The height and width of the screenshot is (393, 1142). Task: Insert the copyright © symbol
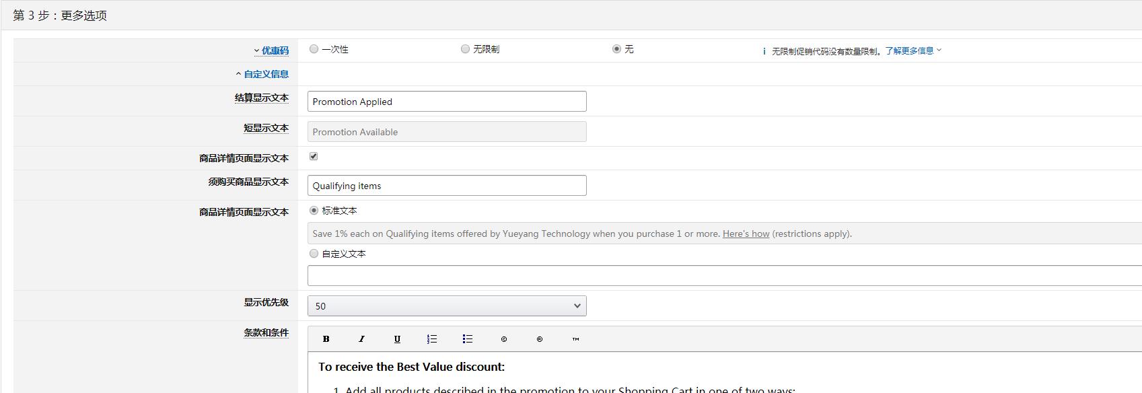[x=504, y=339]
